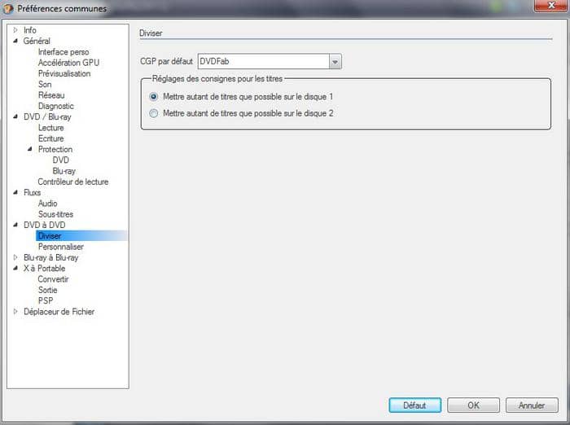Open the Accélération GPU settings page
Screen dimensions: 570x425
(x=68, y=63)
